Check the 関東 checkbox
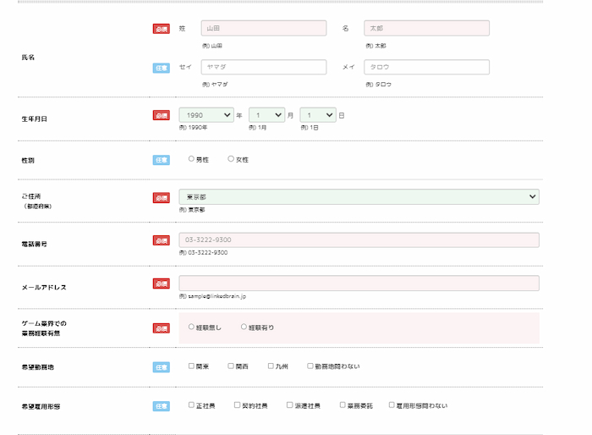592x435 pixels. pos(191,366)
